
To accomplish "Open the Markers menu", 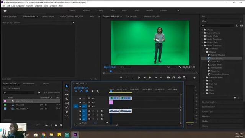I will tap(30, 6).
